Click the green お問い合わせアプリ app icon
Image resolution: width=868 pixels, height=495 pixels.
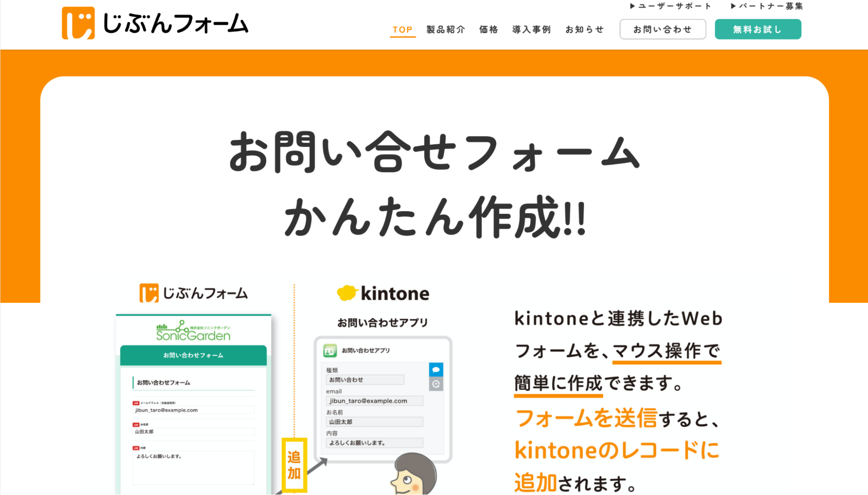click(x=330, y=350)
